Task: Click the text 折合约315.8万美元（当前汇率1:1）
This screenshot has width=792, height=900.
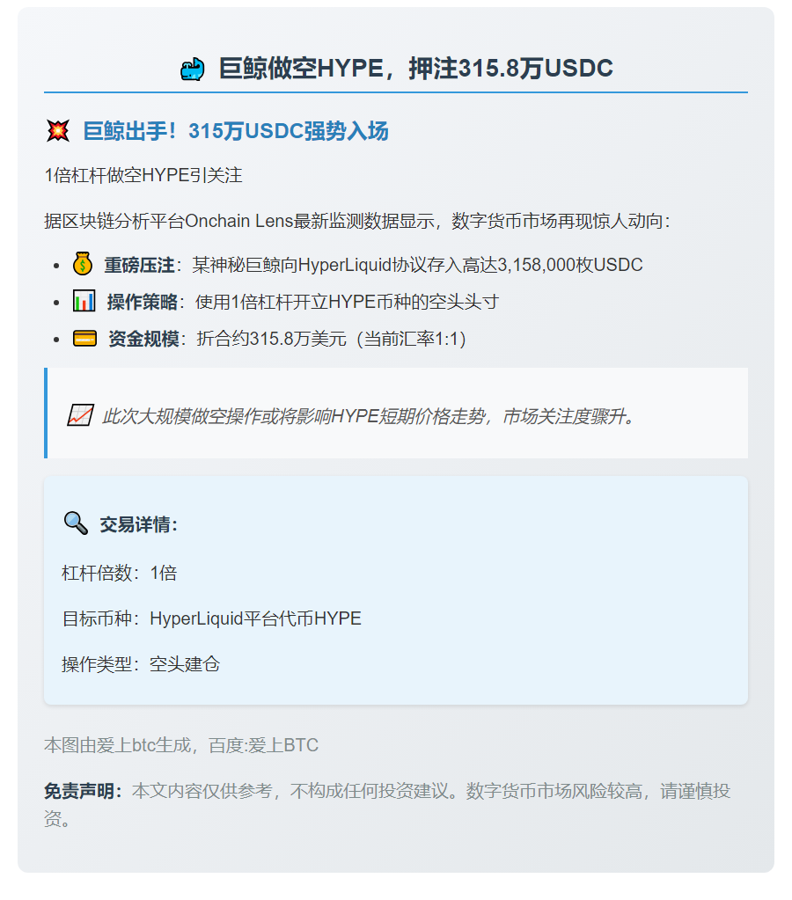Action: pos(332,339)
